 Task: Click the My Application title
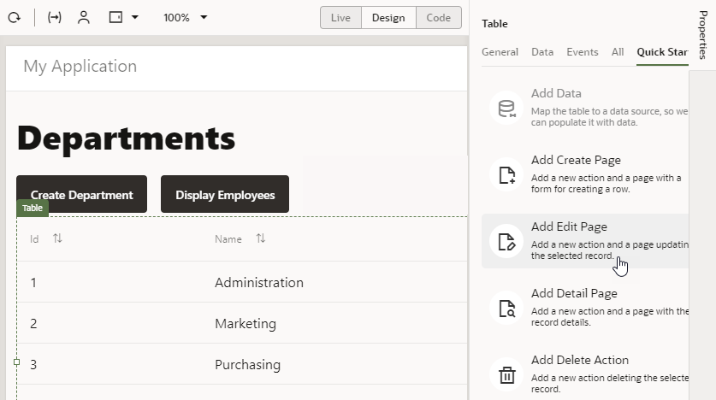[x=80, y=66]
